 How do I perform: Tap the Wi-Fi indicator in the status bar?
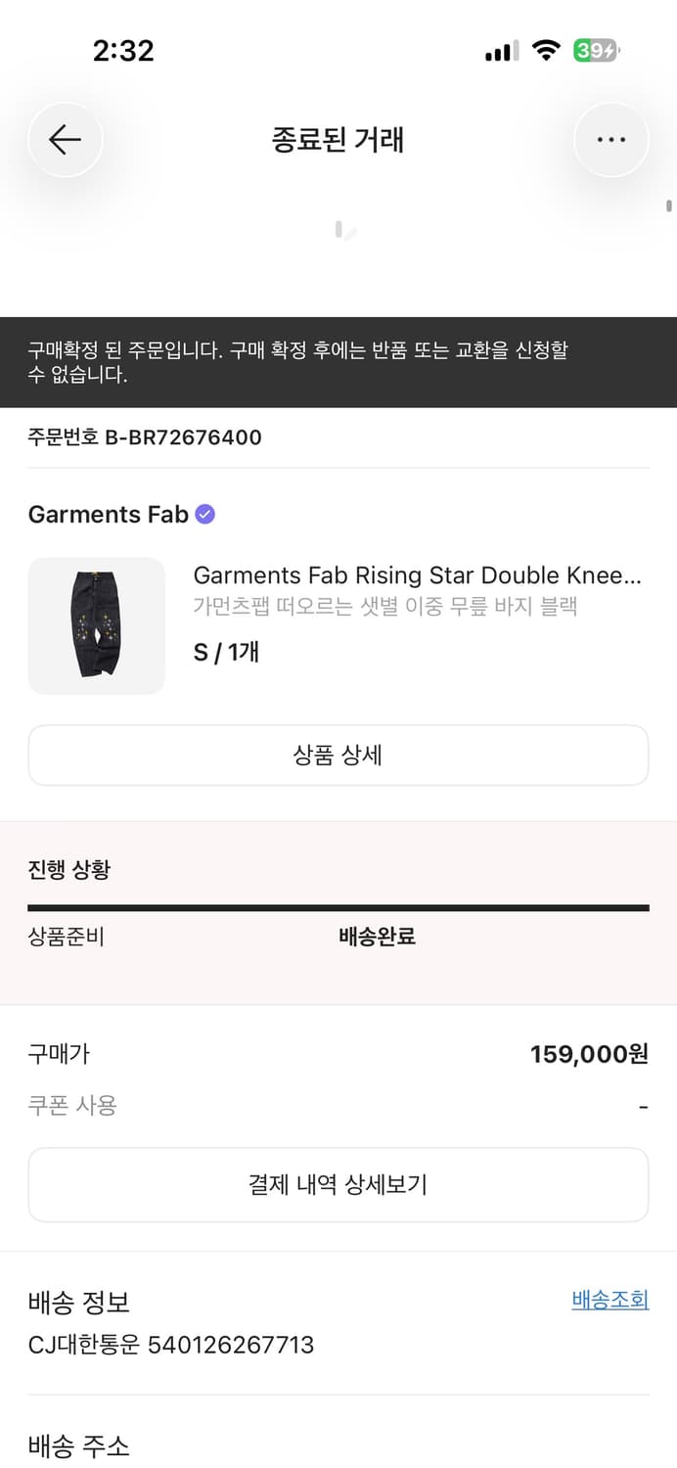click(x=547, y=51)
